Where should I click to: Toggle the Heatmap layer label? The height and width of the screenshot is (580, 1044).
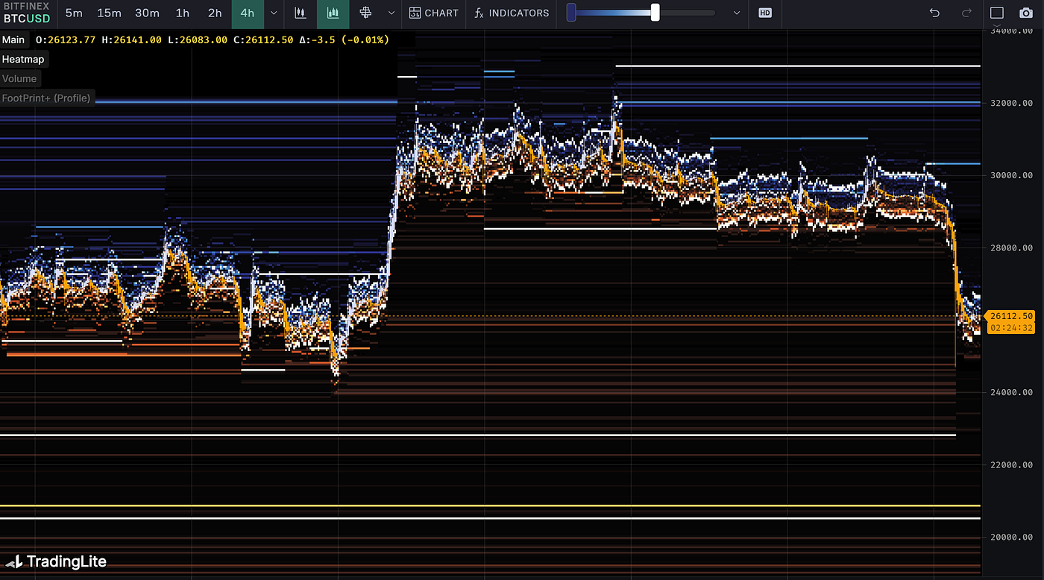pyautogui.click(x=23, y=59)
